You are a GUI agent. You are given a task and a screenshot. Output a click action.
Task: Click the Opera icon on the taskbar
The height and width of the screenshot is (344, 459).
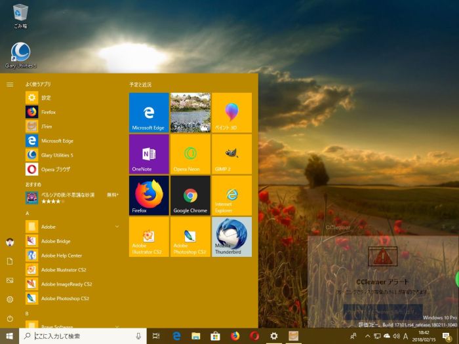point(254,336)
